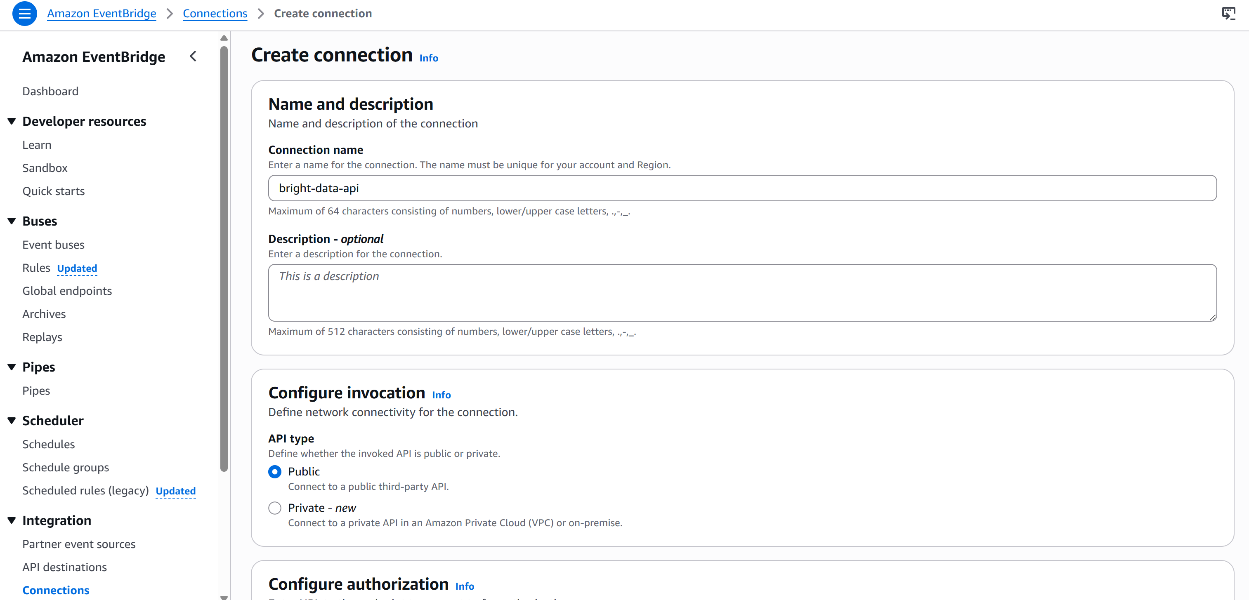Collapse the Pipes section
1249x600 pixels.
[12, 367]
